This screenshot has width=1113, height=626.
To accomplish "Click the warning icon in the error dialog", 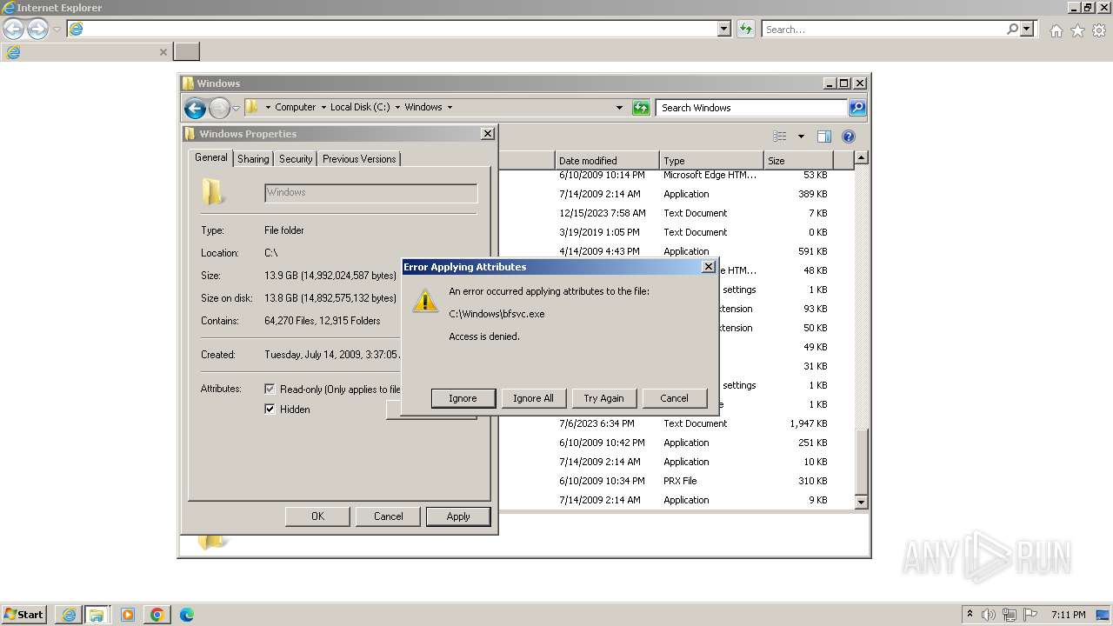I will pyautogui.click(x=425, y=301).
